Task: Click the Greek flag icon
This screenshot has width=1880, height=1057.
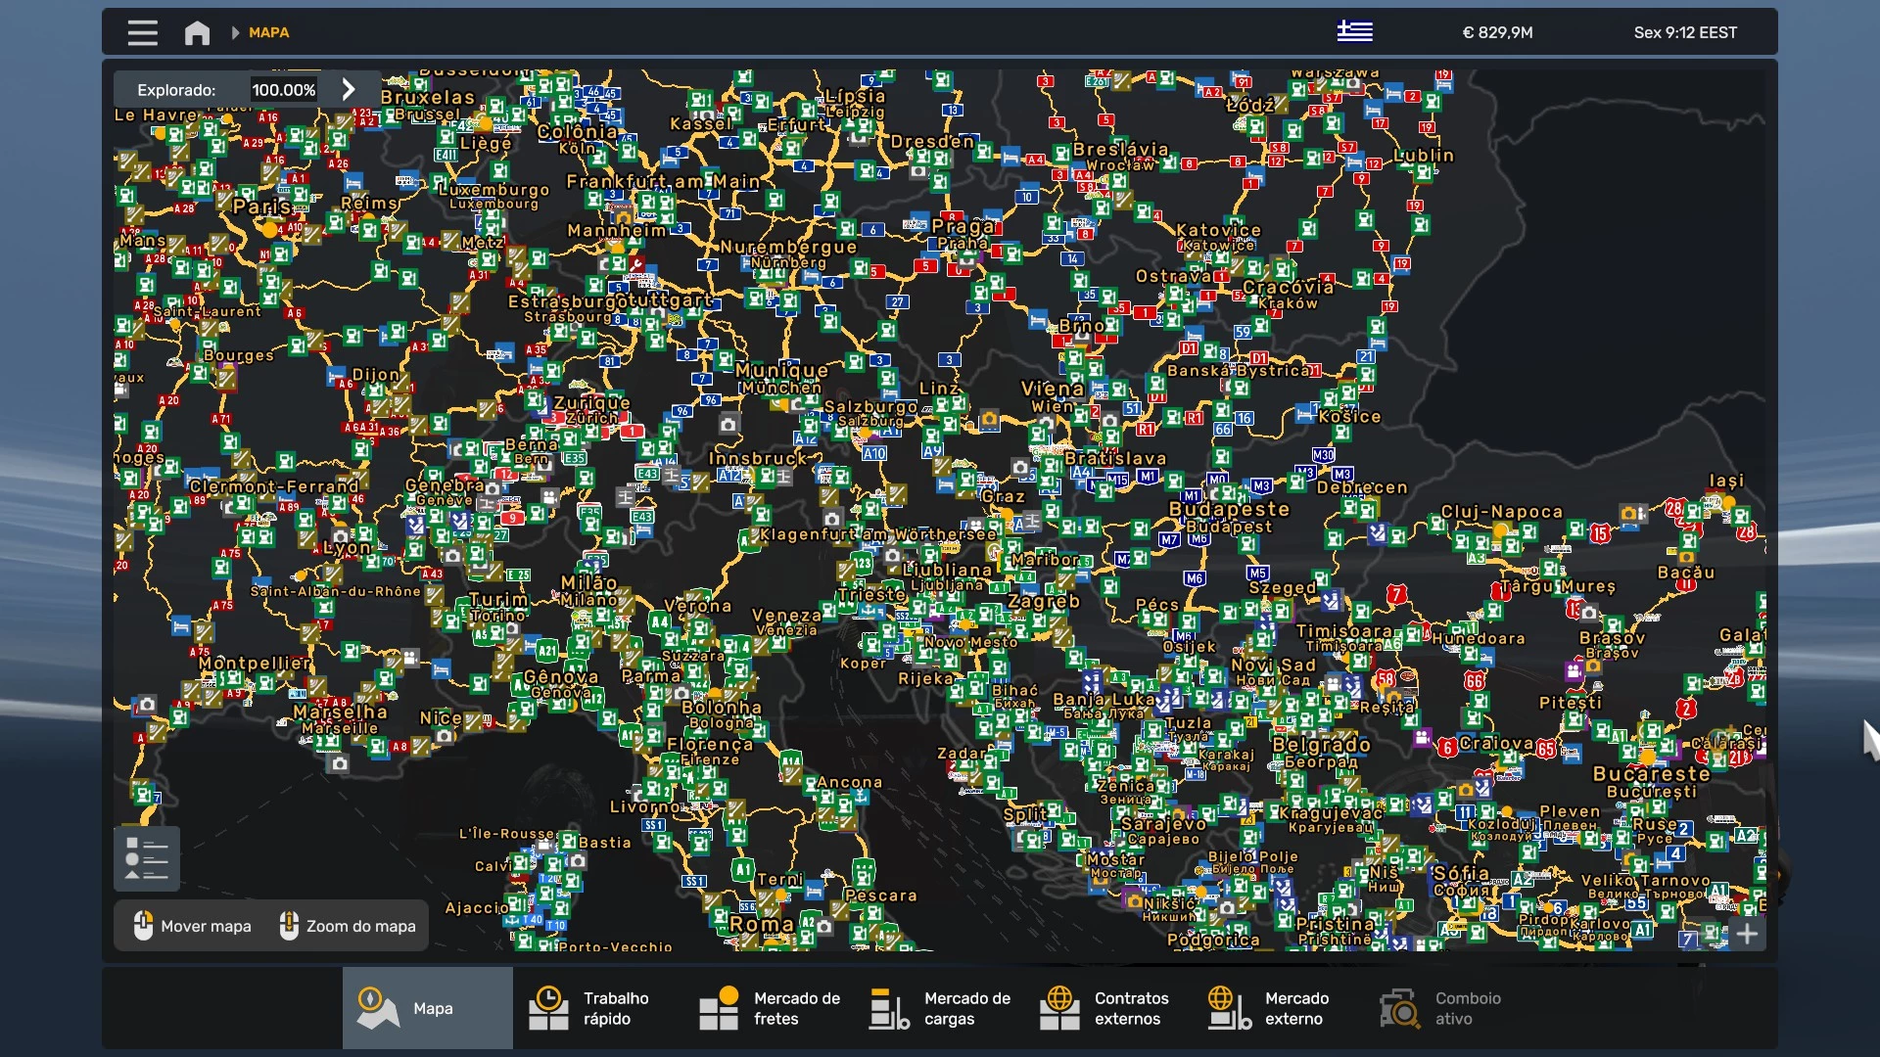Action: click(1354, 31)
